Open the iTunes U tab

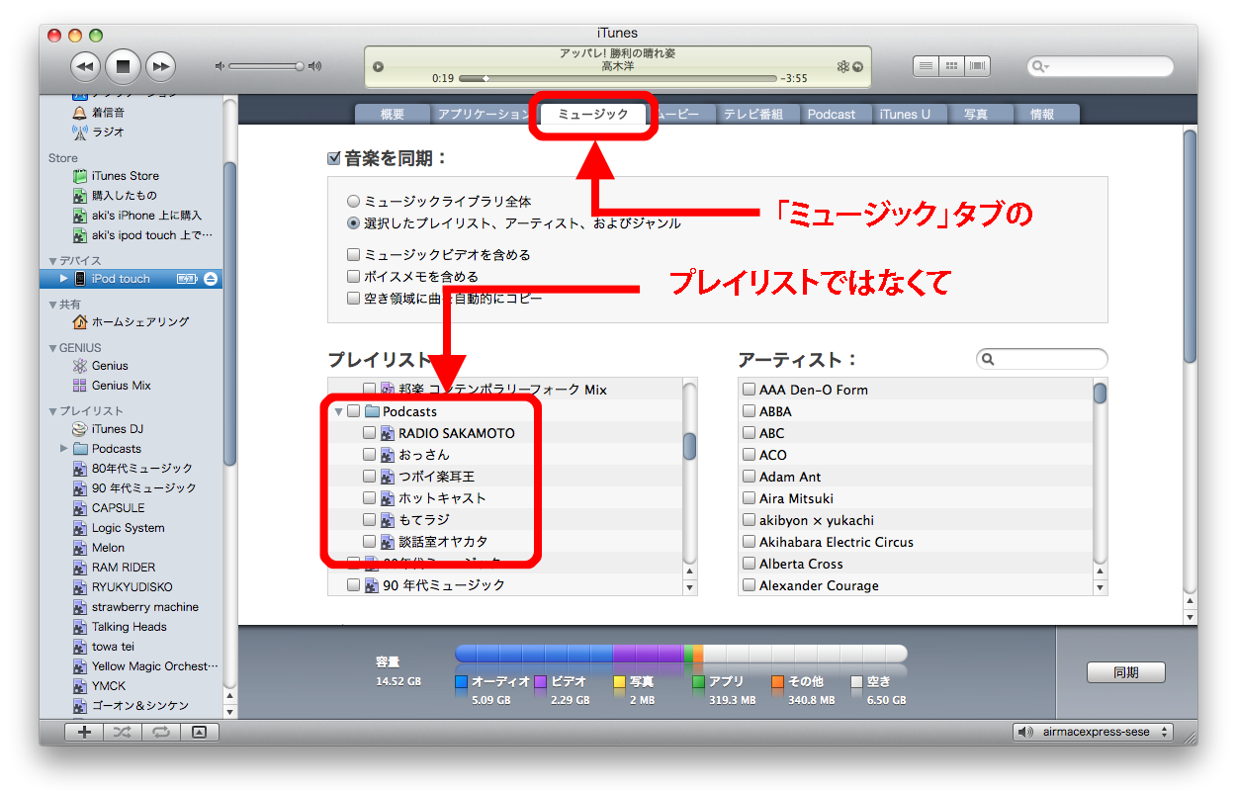tap(905, 114)
